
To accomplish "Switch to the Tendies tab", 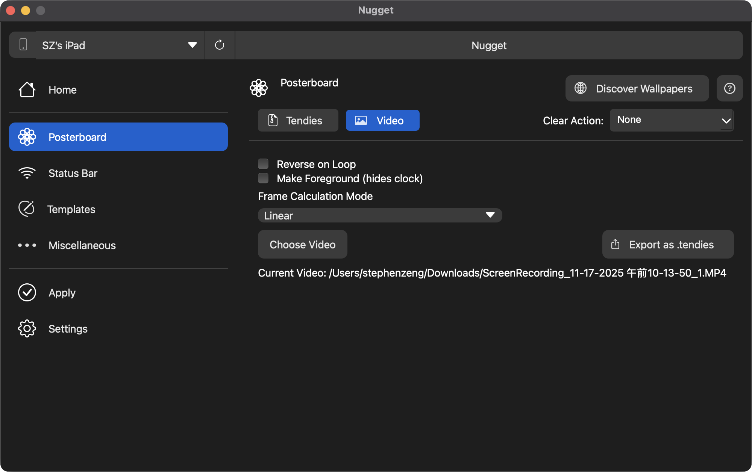I will (x=298, y=120).
